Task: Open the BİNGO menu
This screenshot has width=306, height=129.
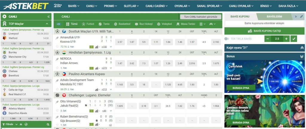Action: tap(266, 6)
